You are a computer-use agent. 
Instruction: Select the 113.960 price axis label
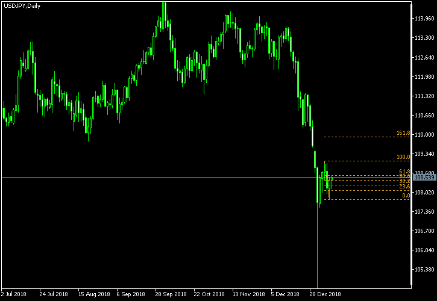coord(424,19)
